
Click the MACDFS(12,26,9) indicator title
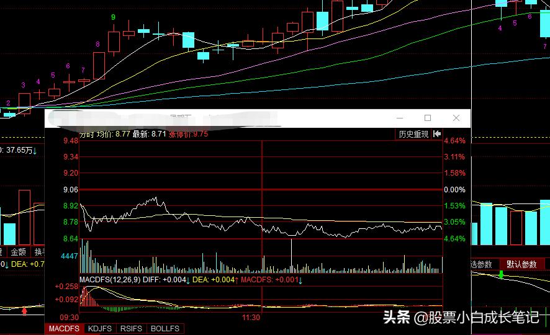tap(110, 280)
